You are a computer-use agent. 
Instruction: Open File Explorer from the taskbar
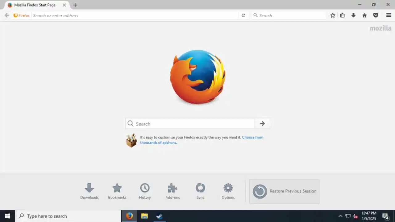(144, 216)
